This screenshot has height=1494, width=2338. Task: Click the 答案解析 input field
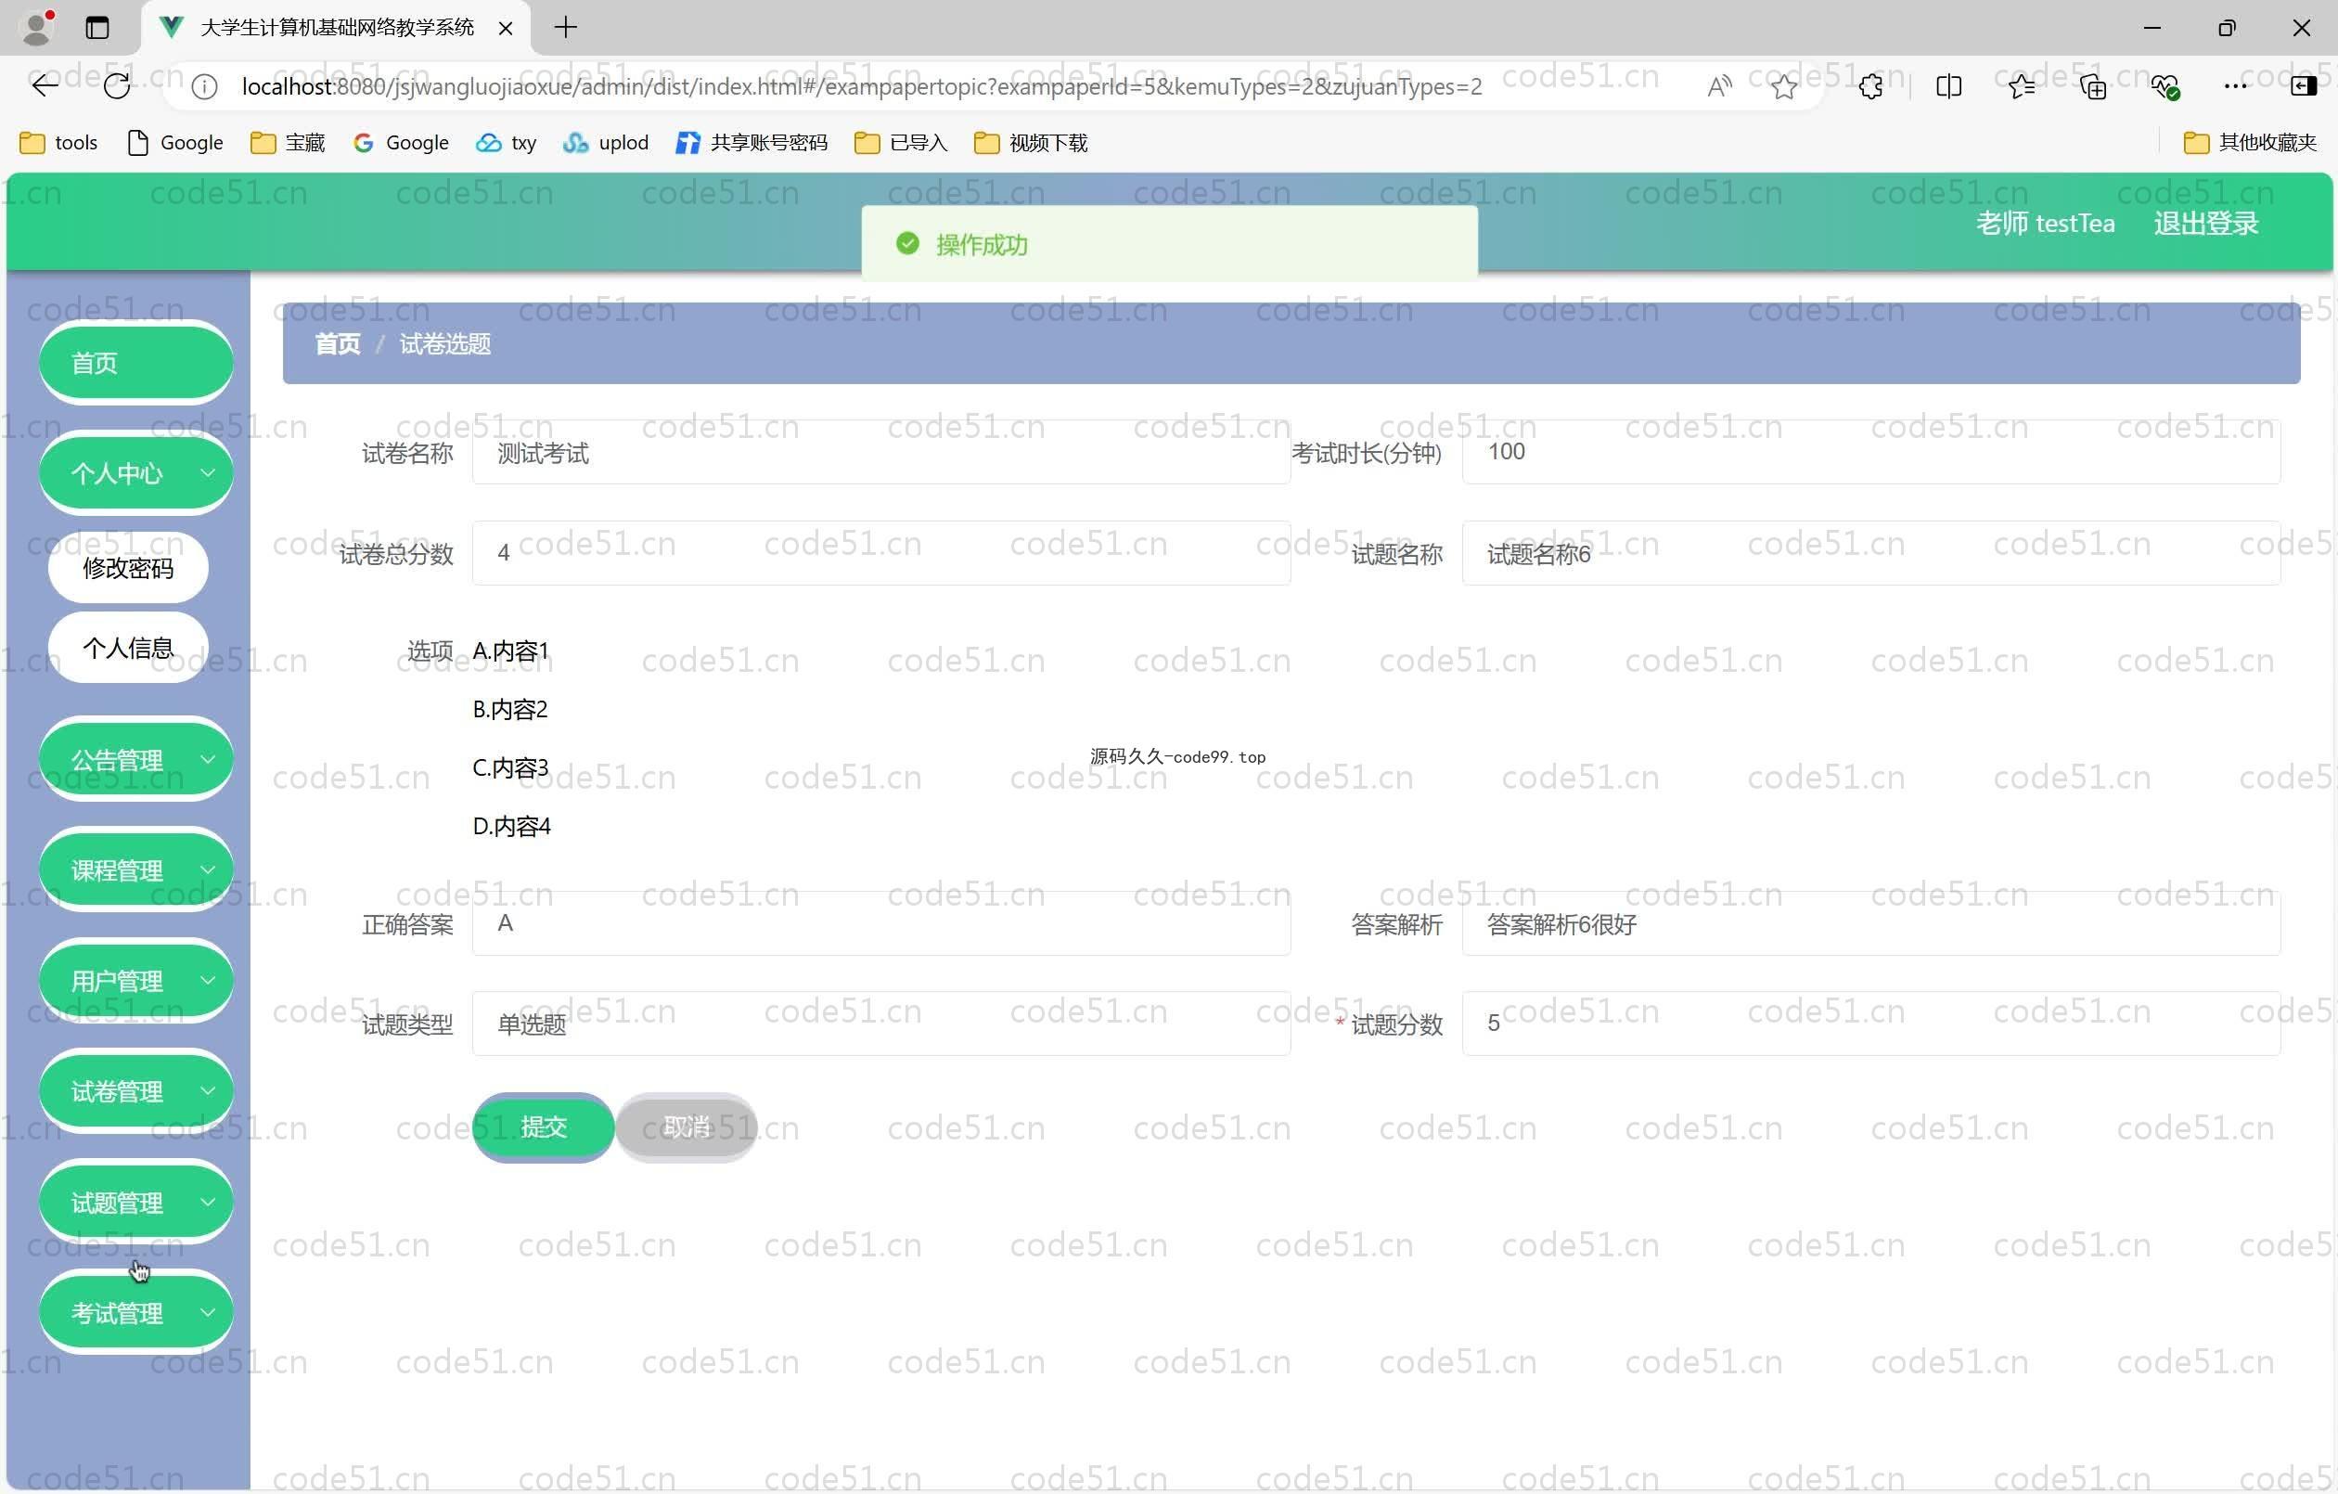(x=1871, y=924)
